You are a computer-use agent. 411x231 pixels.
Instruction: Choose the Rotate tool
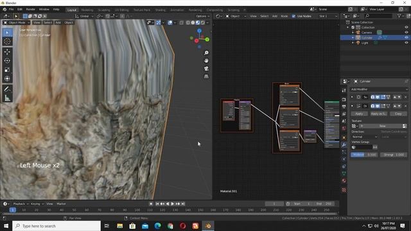click(x=7, y=60)
